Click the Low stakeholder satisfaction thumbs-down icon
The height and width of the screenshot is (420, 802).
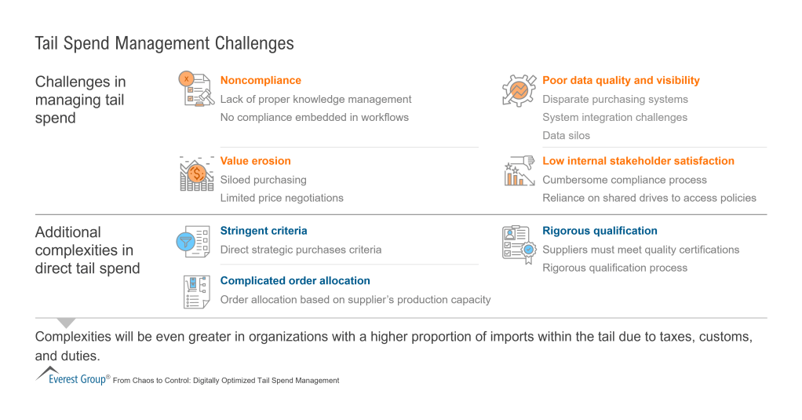519,172
